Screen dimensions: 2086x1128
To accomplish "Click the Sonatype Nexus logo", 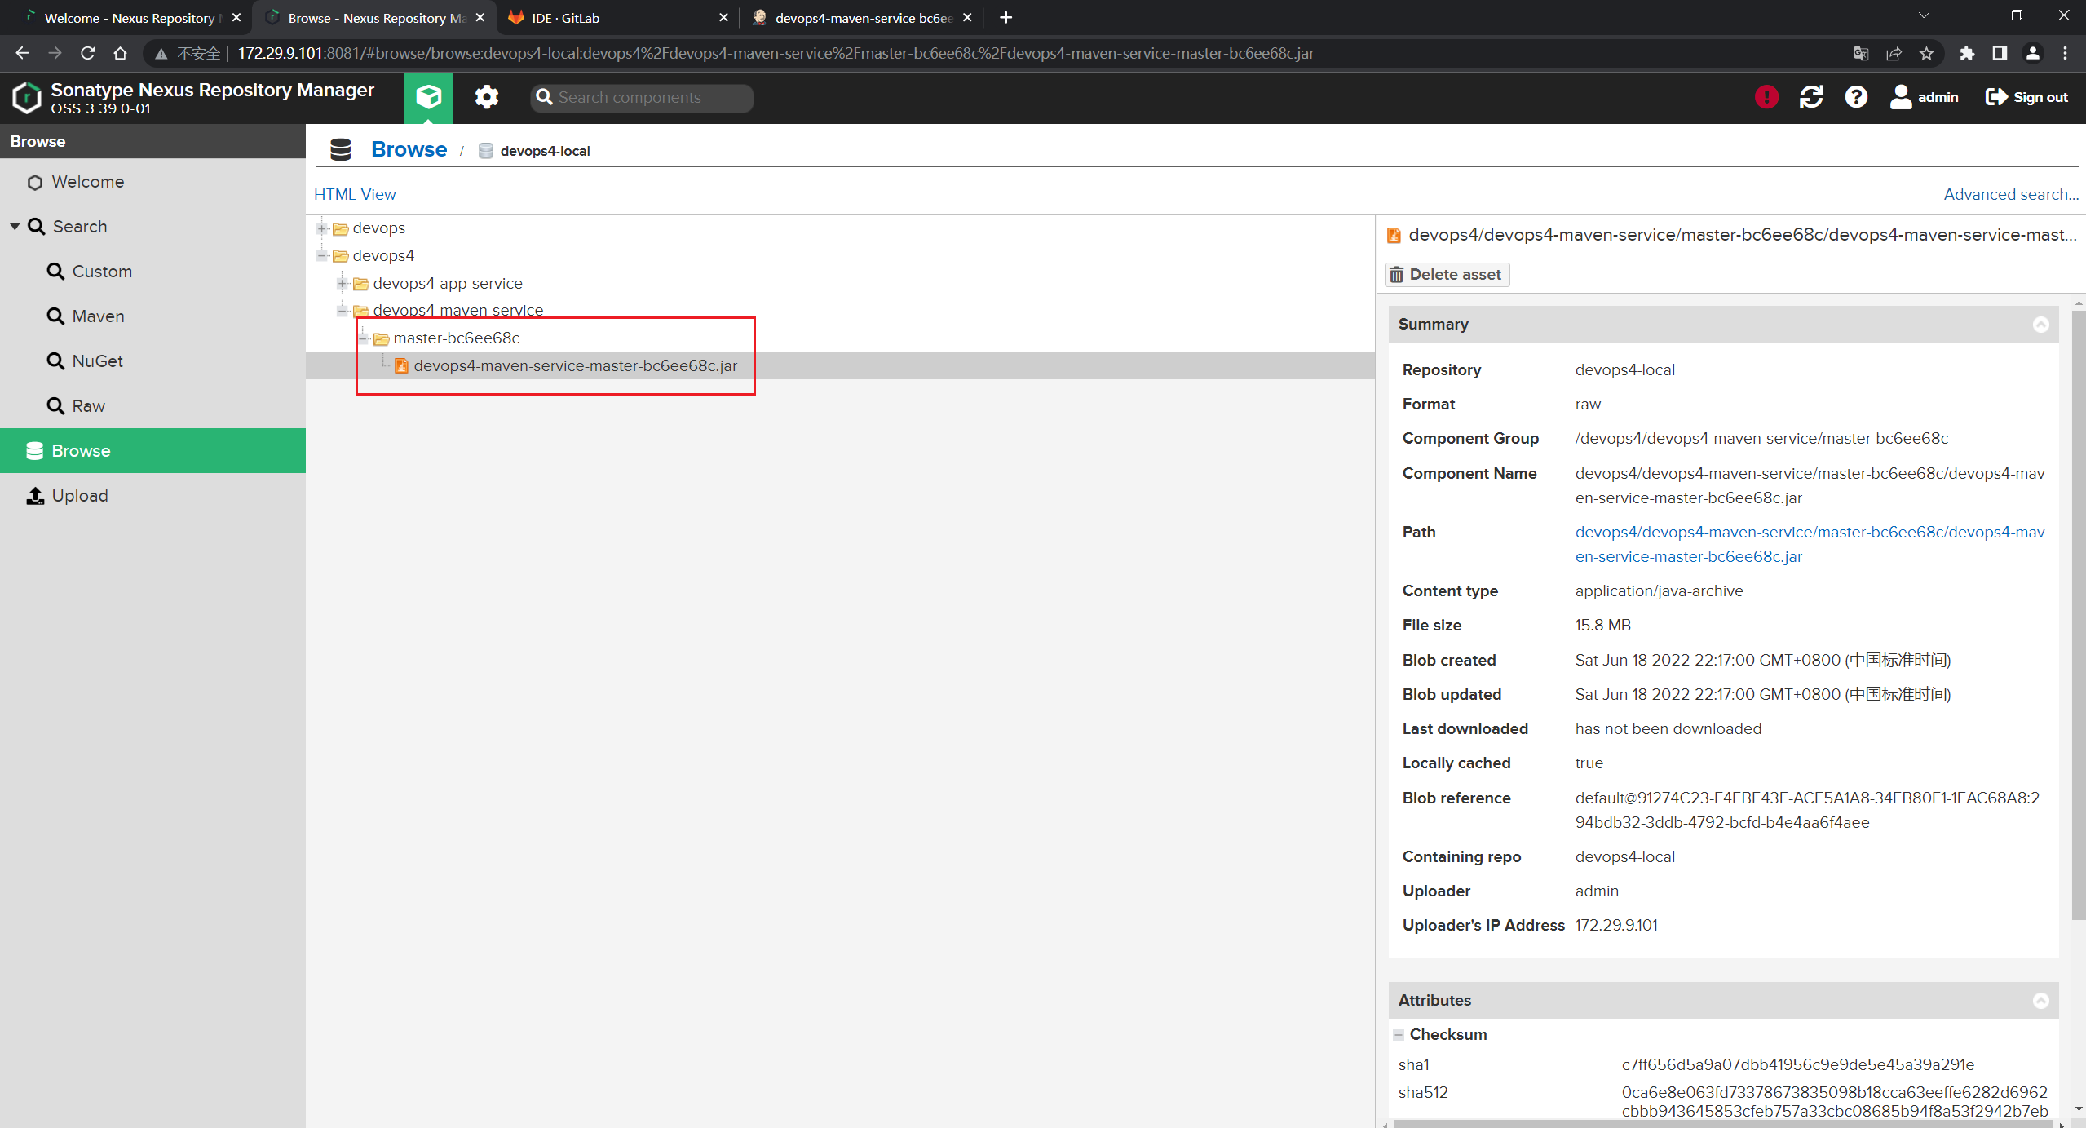I will tap(27, 97).
